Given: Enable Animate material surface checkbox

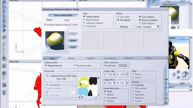Looking at the screenshot, I should pyautogui.click(x=45, y=25).
